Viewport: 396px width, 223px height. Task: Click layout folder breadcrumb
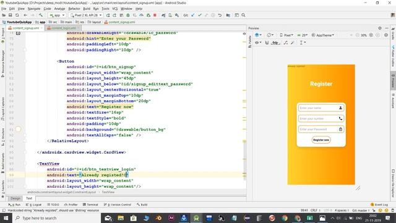click(x=94, y=22)
